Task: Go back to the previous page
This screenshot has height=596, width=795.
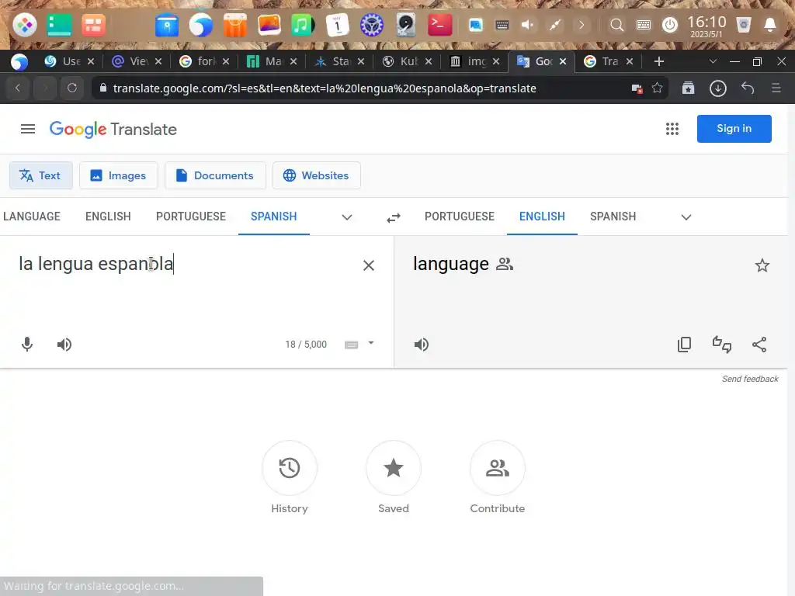Action: coord(18,88)
